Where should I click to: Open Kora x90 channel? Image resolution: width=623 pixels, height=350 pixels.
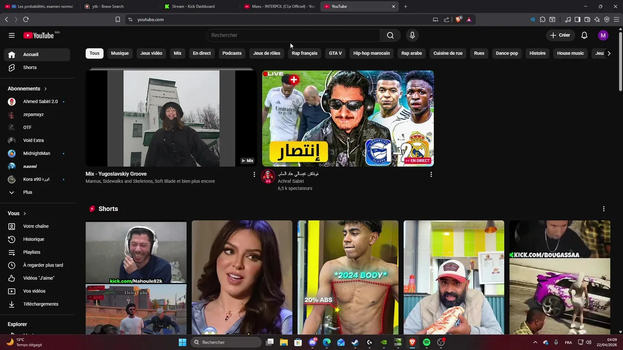click(x=37, y=179)
